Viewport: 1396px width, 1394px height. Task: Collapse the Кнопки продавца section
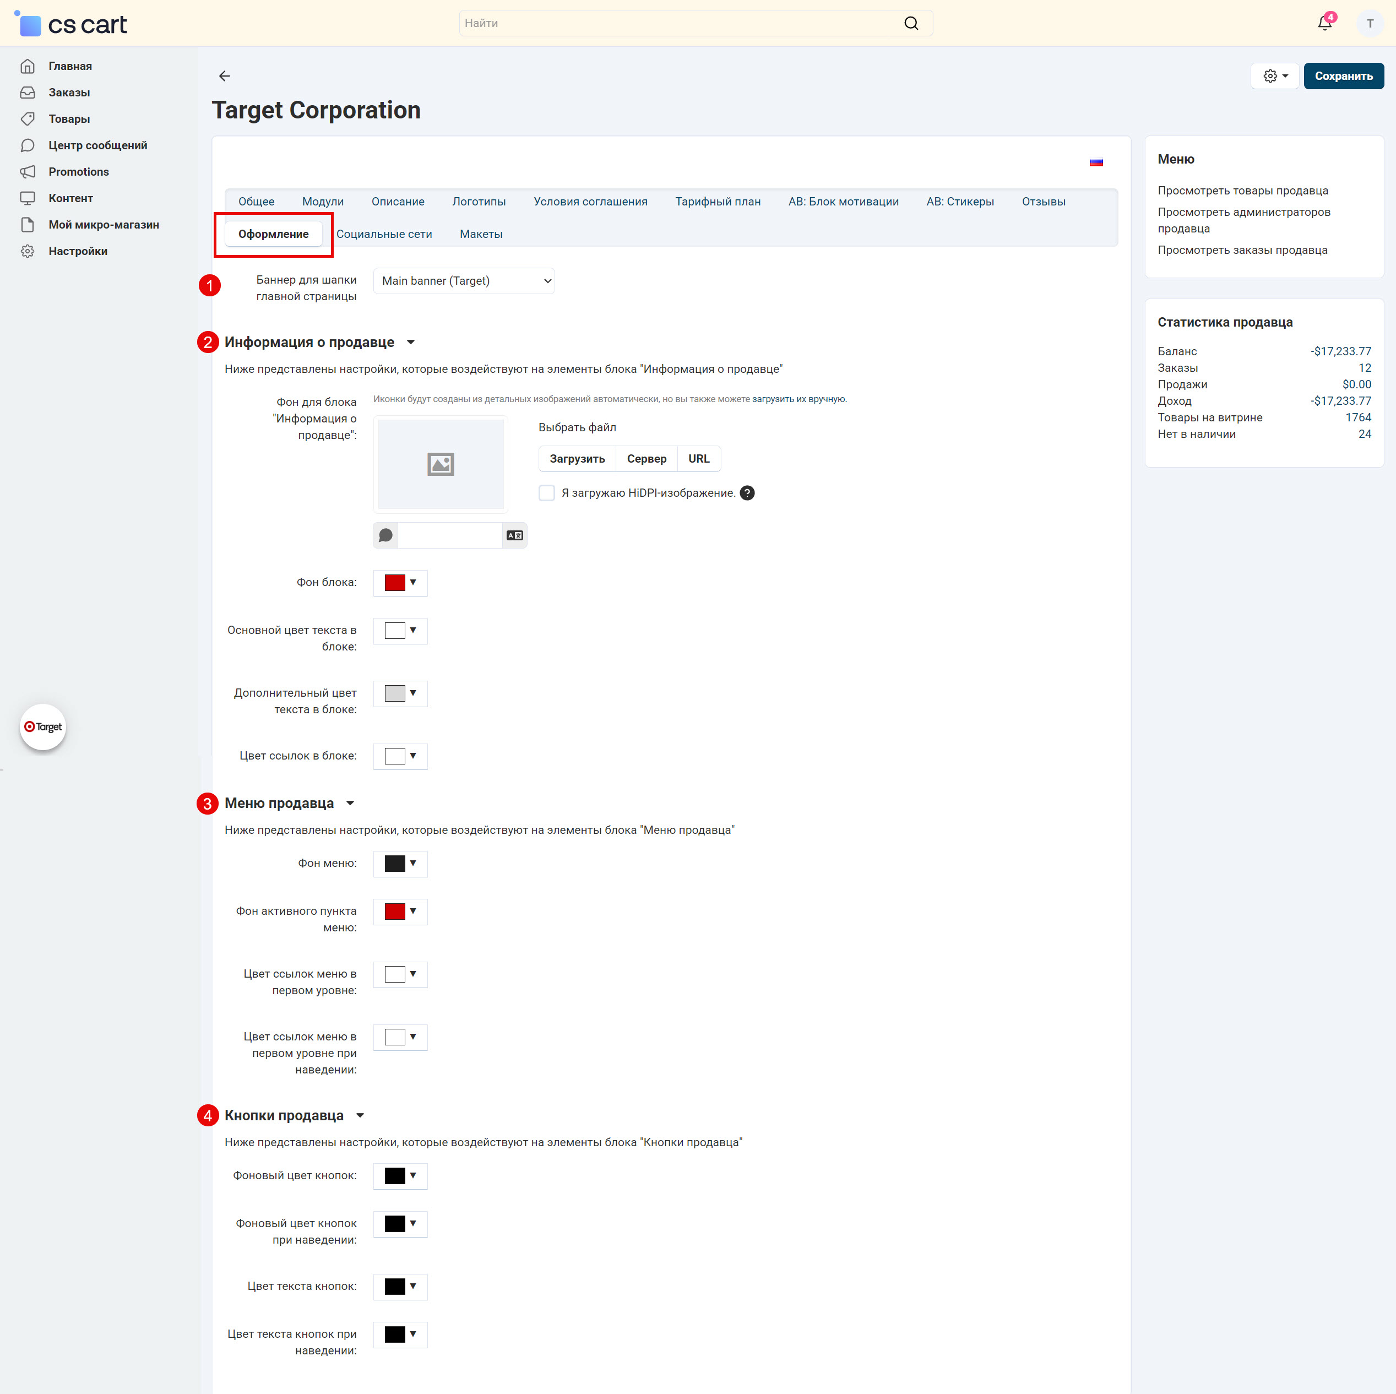click(360, 1116)
